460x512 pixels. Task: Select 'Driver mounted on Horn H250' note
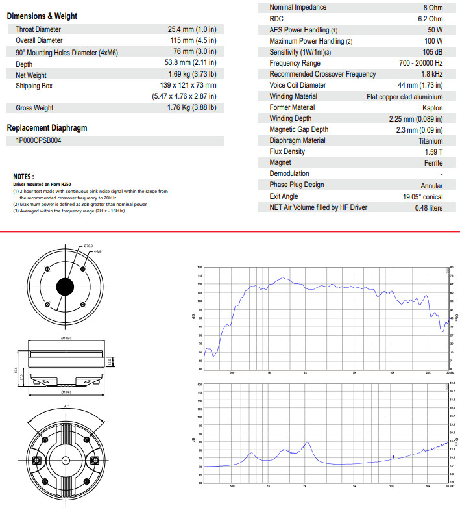(42, 184)
